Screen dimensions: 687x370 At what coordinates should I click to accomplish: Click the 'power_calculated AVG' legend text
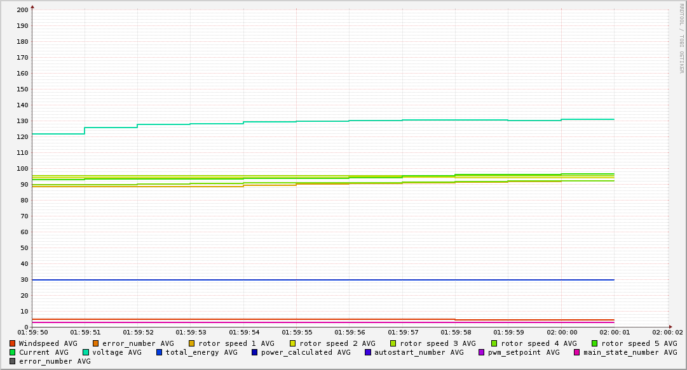305,352
